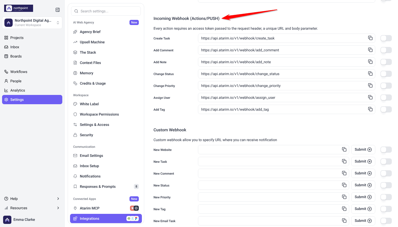The image size is (398, 227).
Task: Expand the Resources submenu
Action: click(x=32, y=208)
